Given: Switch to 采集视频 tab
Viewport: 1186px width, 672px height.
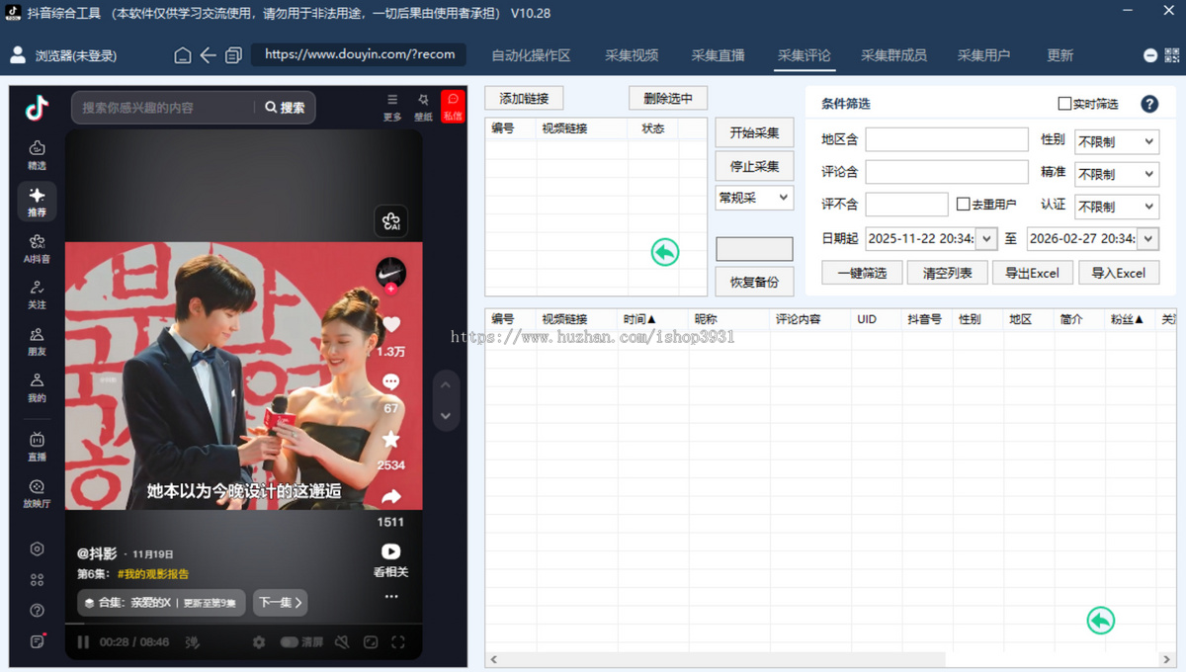Looking at the screenshot, I should click(632, 55).
